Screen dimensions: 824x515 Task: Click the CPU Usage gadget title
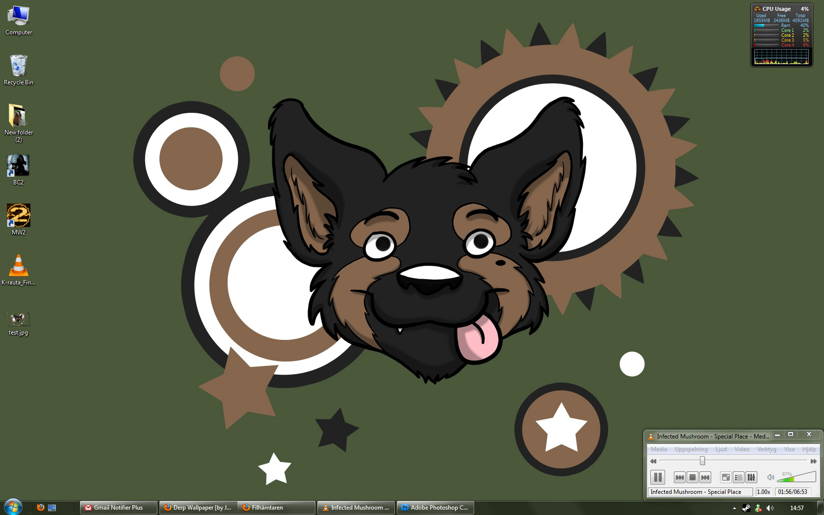tap(776, 9)
